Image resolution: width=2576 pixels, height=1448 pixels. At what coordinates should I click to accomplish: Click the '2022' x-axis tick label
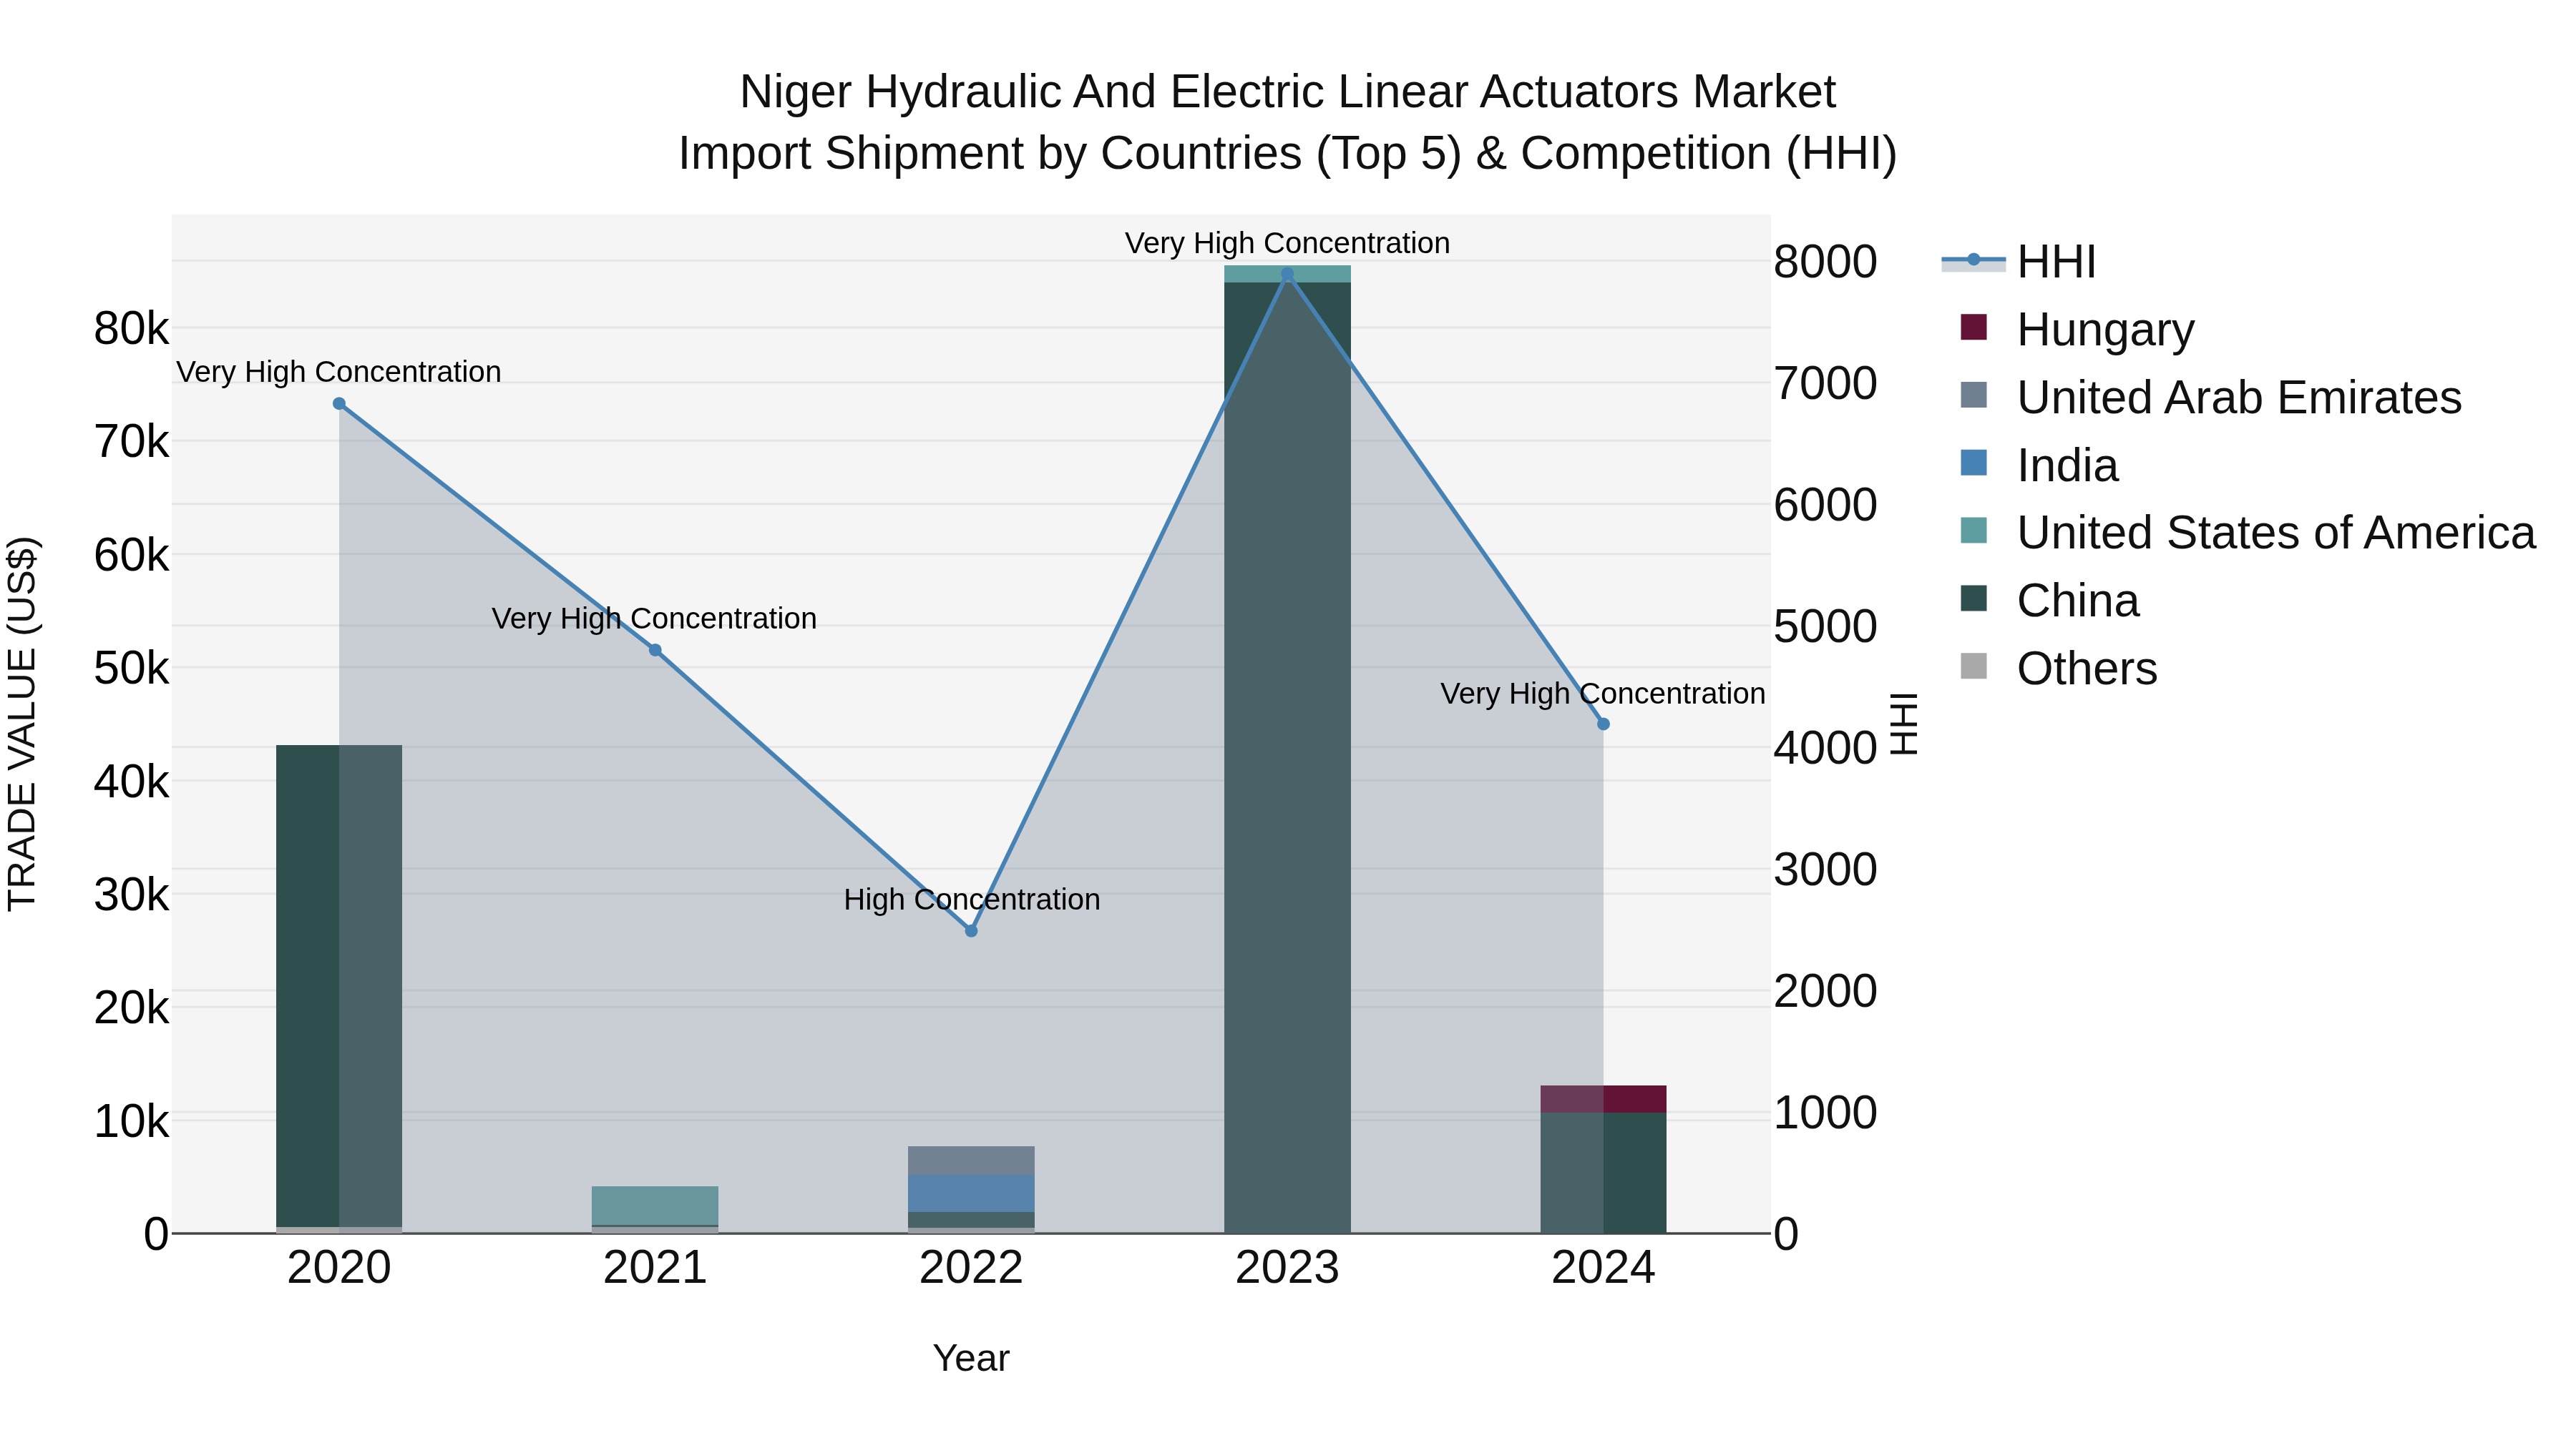(971, 1268)
